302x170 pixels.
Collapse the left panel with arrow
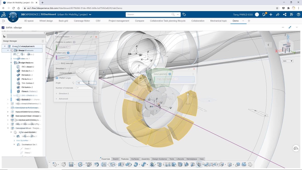(x=44, y=33)
